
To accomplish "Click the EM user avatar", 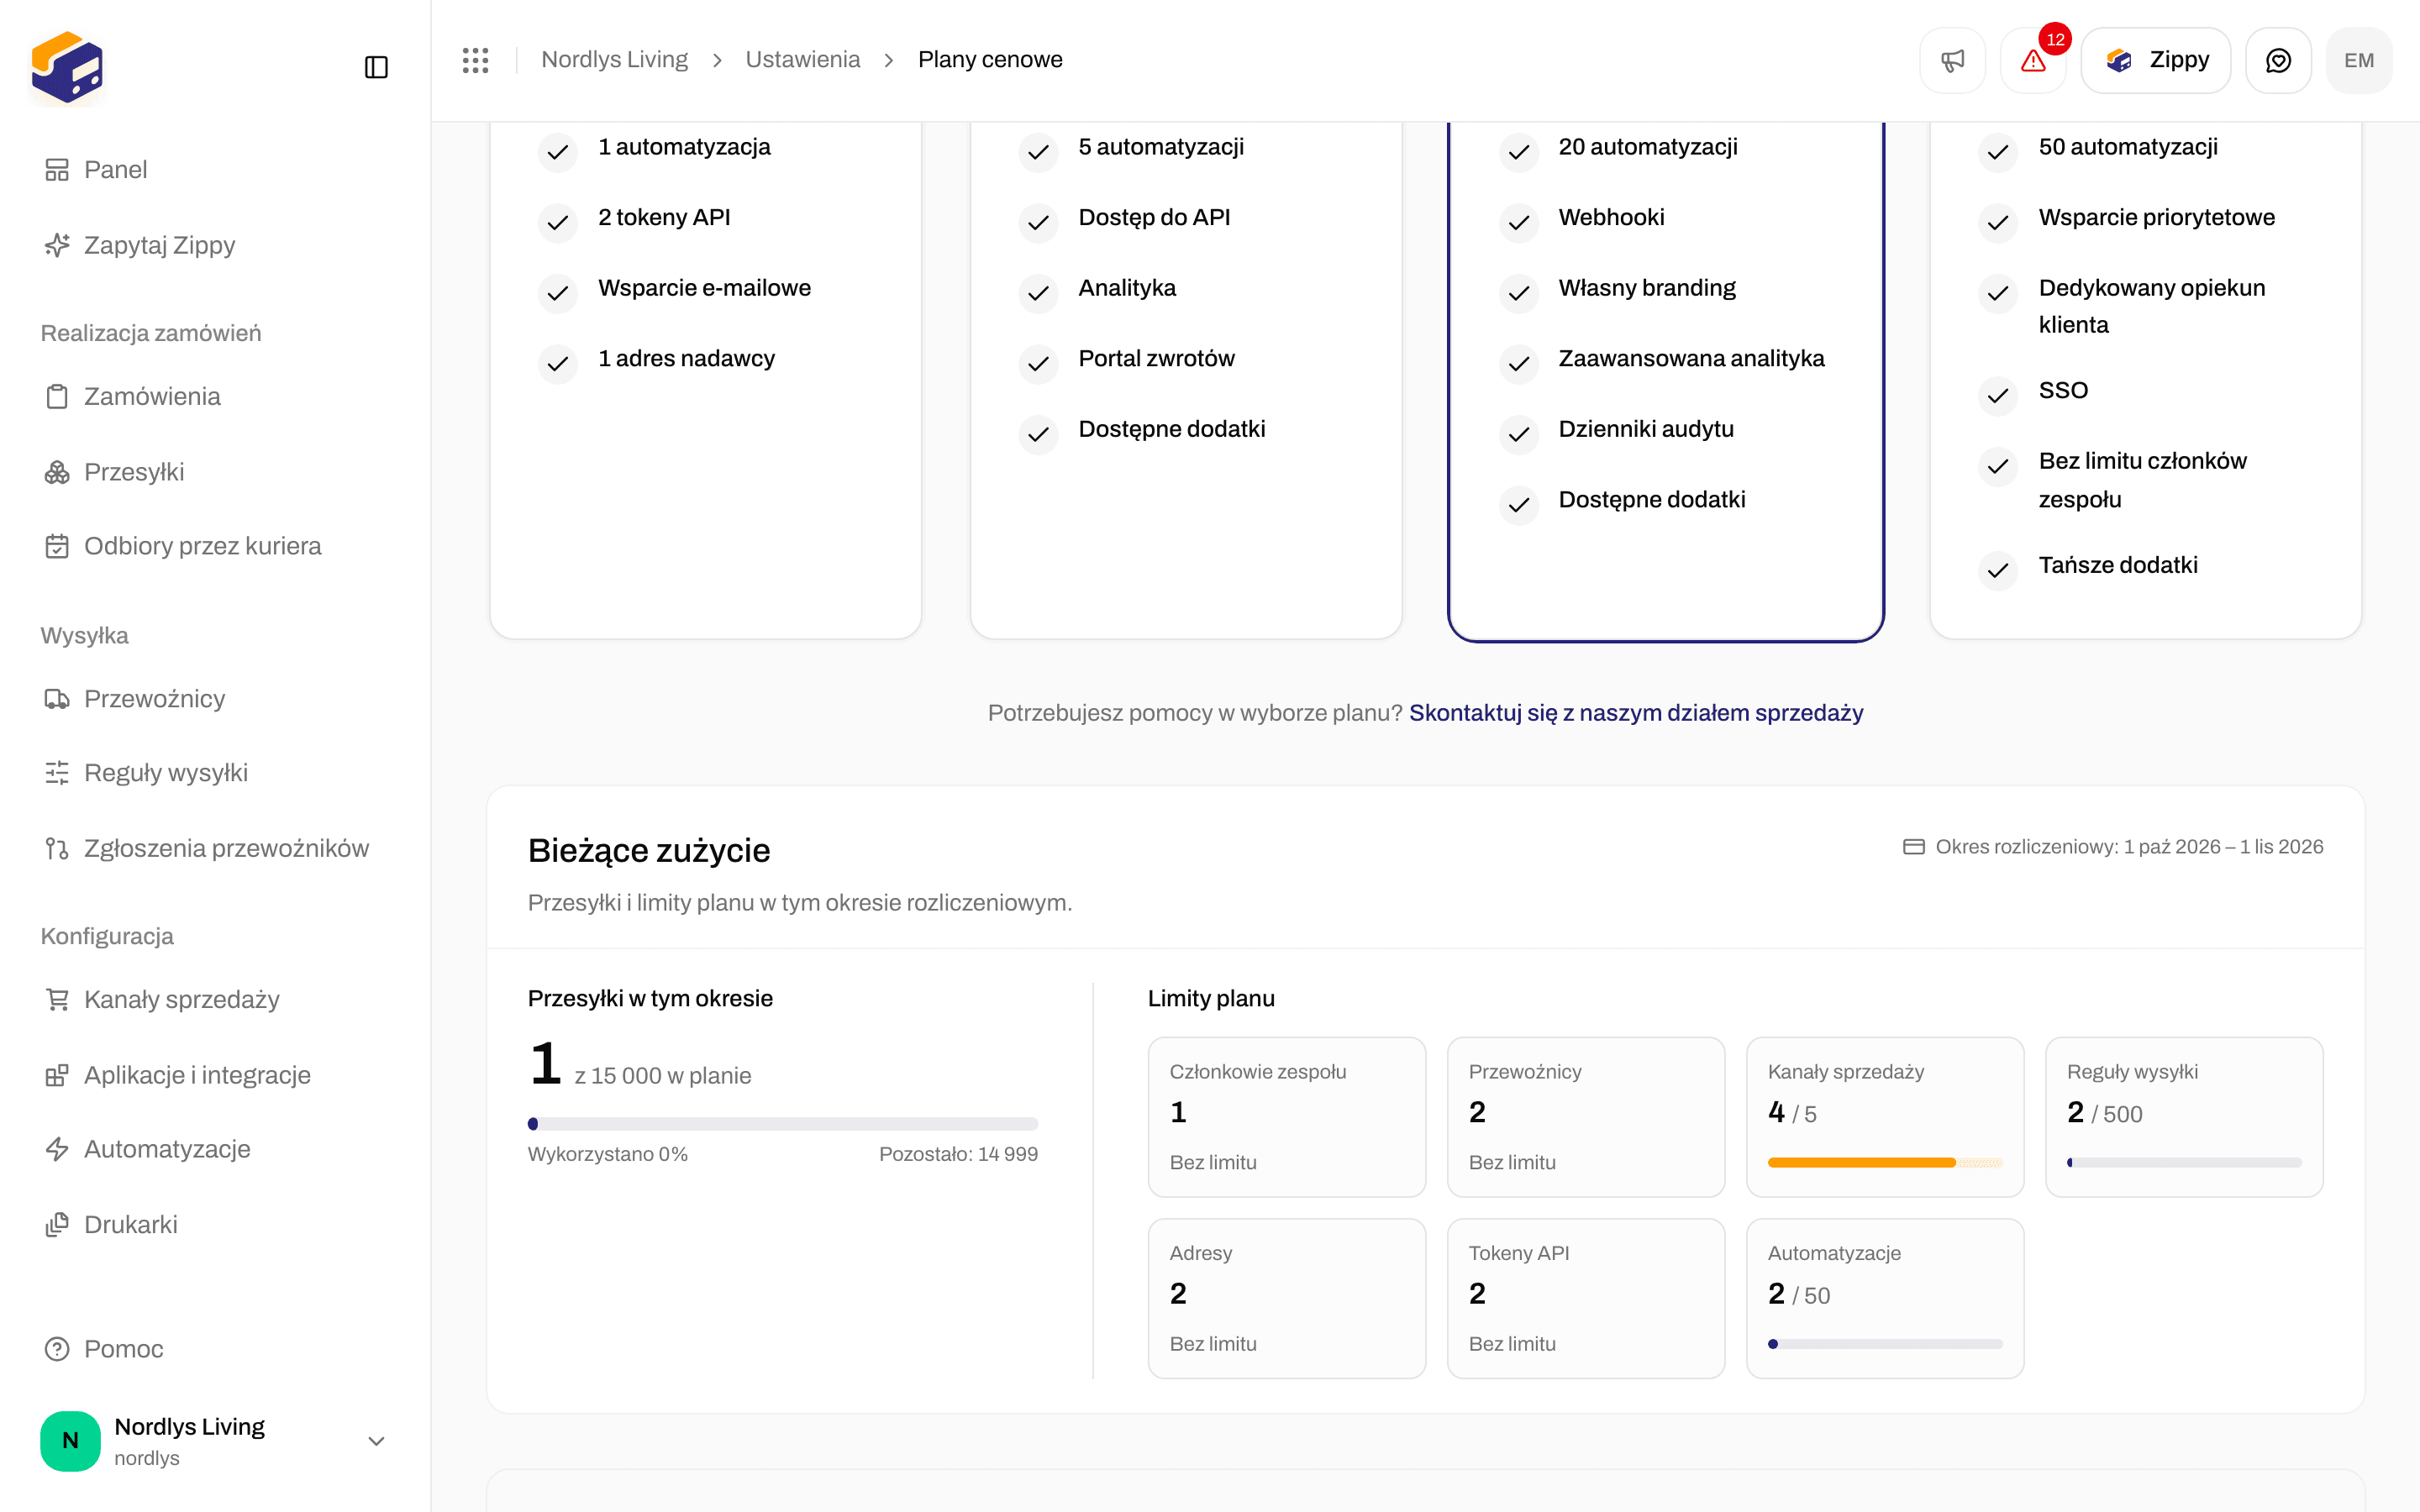I will click(2359, 60).
